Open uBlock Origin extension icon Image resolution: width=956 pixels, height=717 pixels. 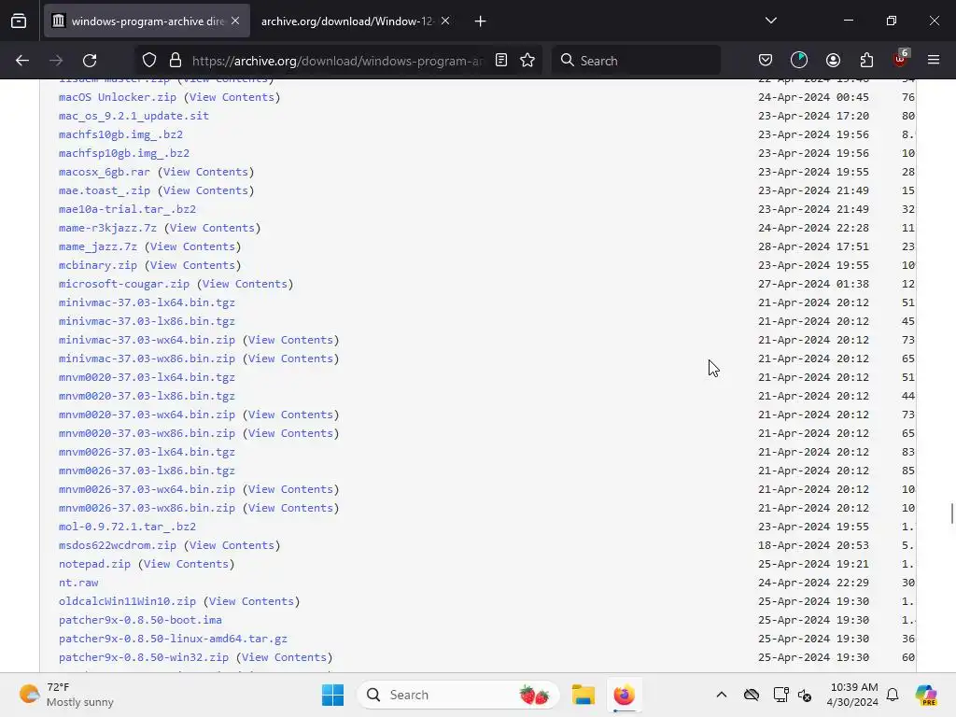pyautogui.click(x=900, y=59)
